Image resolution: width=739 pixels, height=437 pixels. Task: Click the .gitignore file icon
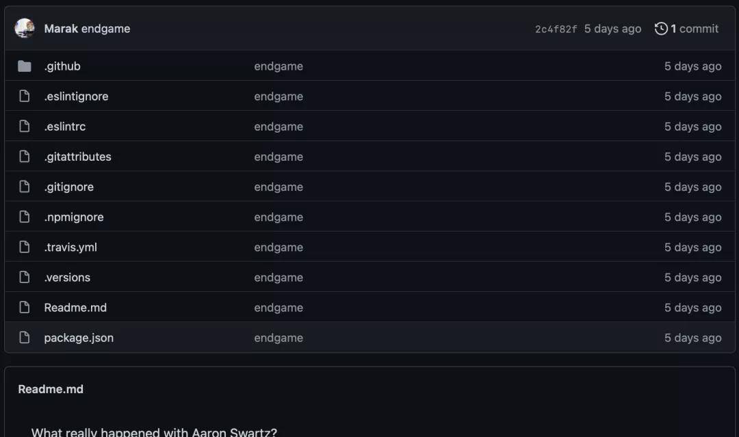[25, 187]
